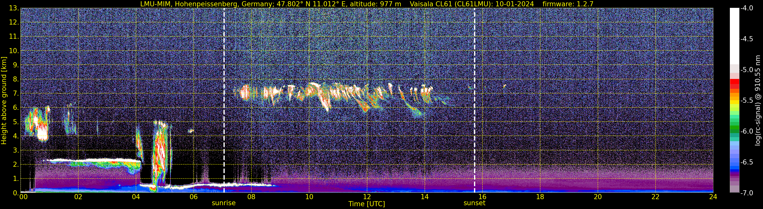
Task: Click time axis tick label "12"
Action: click(x=367, y=197)
